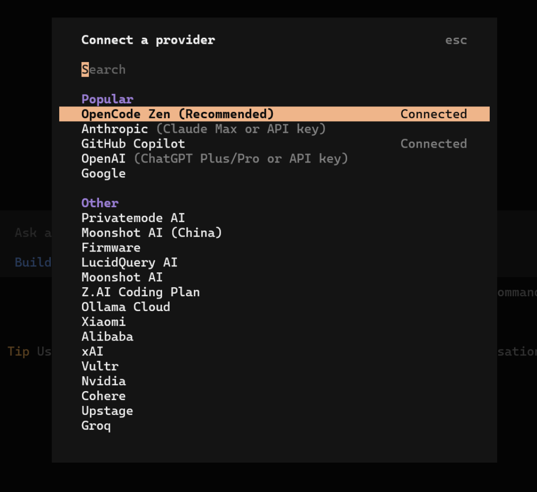This screenshot has width=537, height=492.
Task: Select the OpenCode Zen (Recommended) provider
Action: pyautogui.click(x=177, y=114)
